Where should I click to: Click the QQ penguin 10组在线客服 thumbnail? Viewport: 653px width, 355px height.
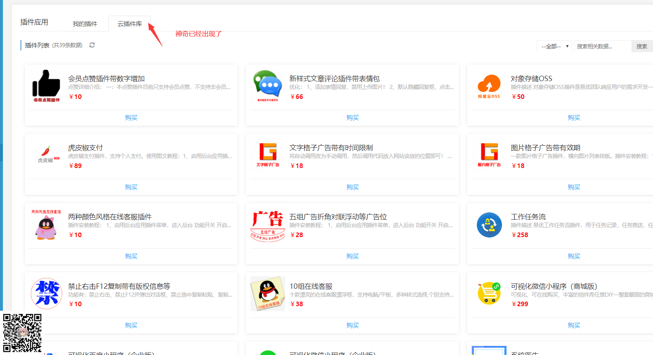268,294
